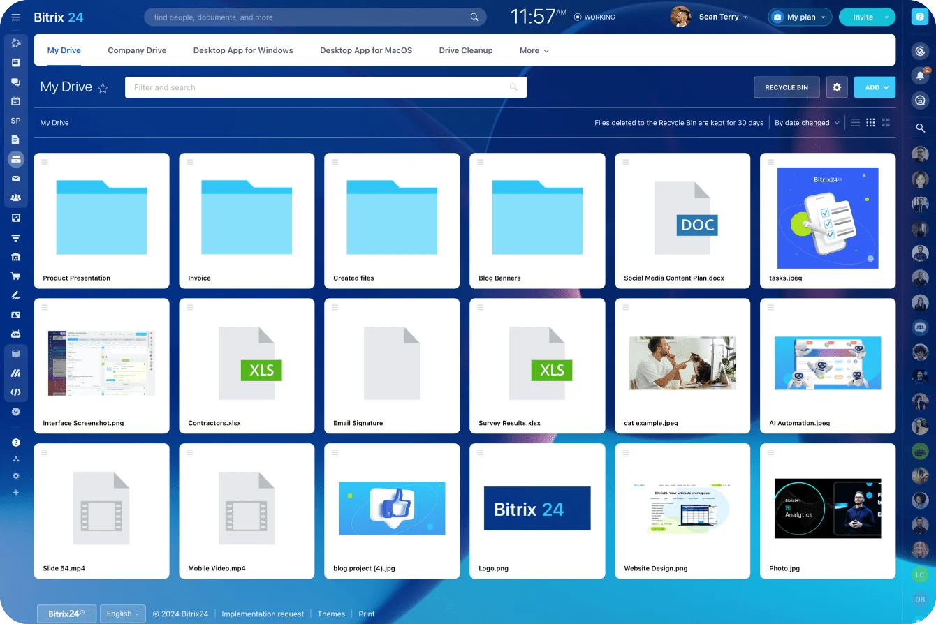Open Messenger chat from the left sidebar

15,82
